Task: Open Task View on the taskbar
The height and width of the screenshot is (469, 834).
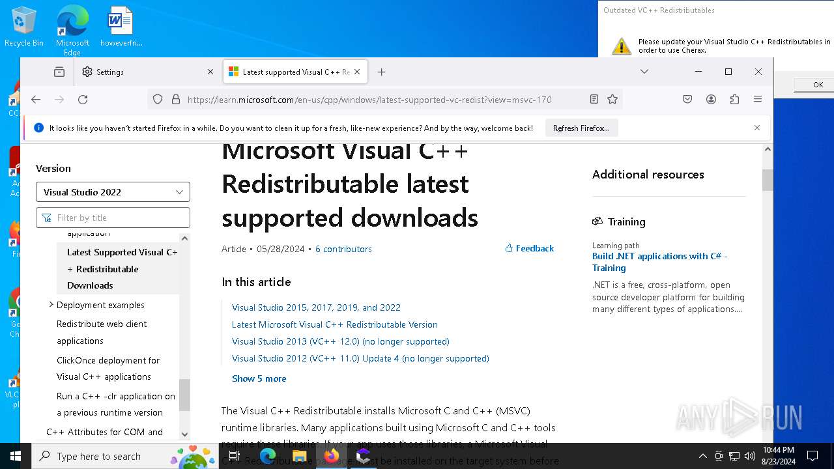Action: pos(235,456)
